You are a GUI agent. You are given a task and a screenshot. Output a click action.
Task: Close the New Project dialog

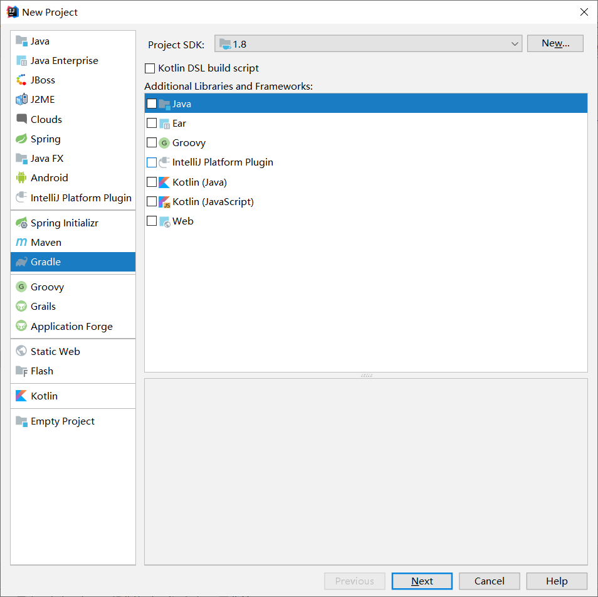(x=584, y=12)
